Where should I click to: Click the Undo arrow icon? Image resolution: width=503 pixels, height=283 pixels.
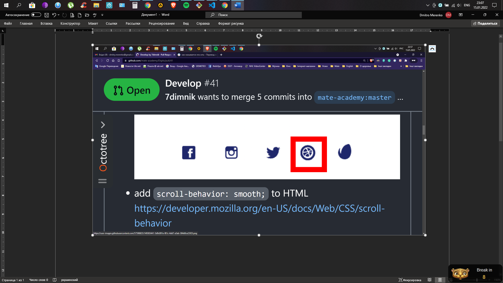point(54,15)
